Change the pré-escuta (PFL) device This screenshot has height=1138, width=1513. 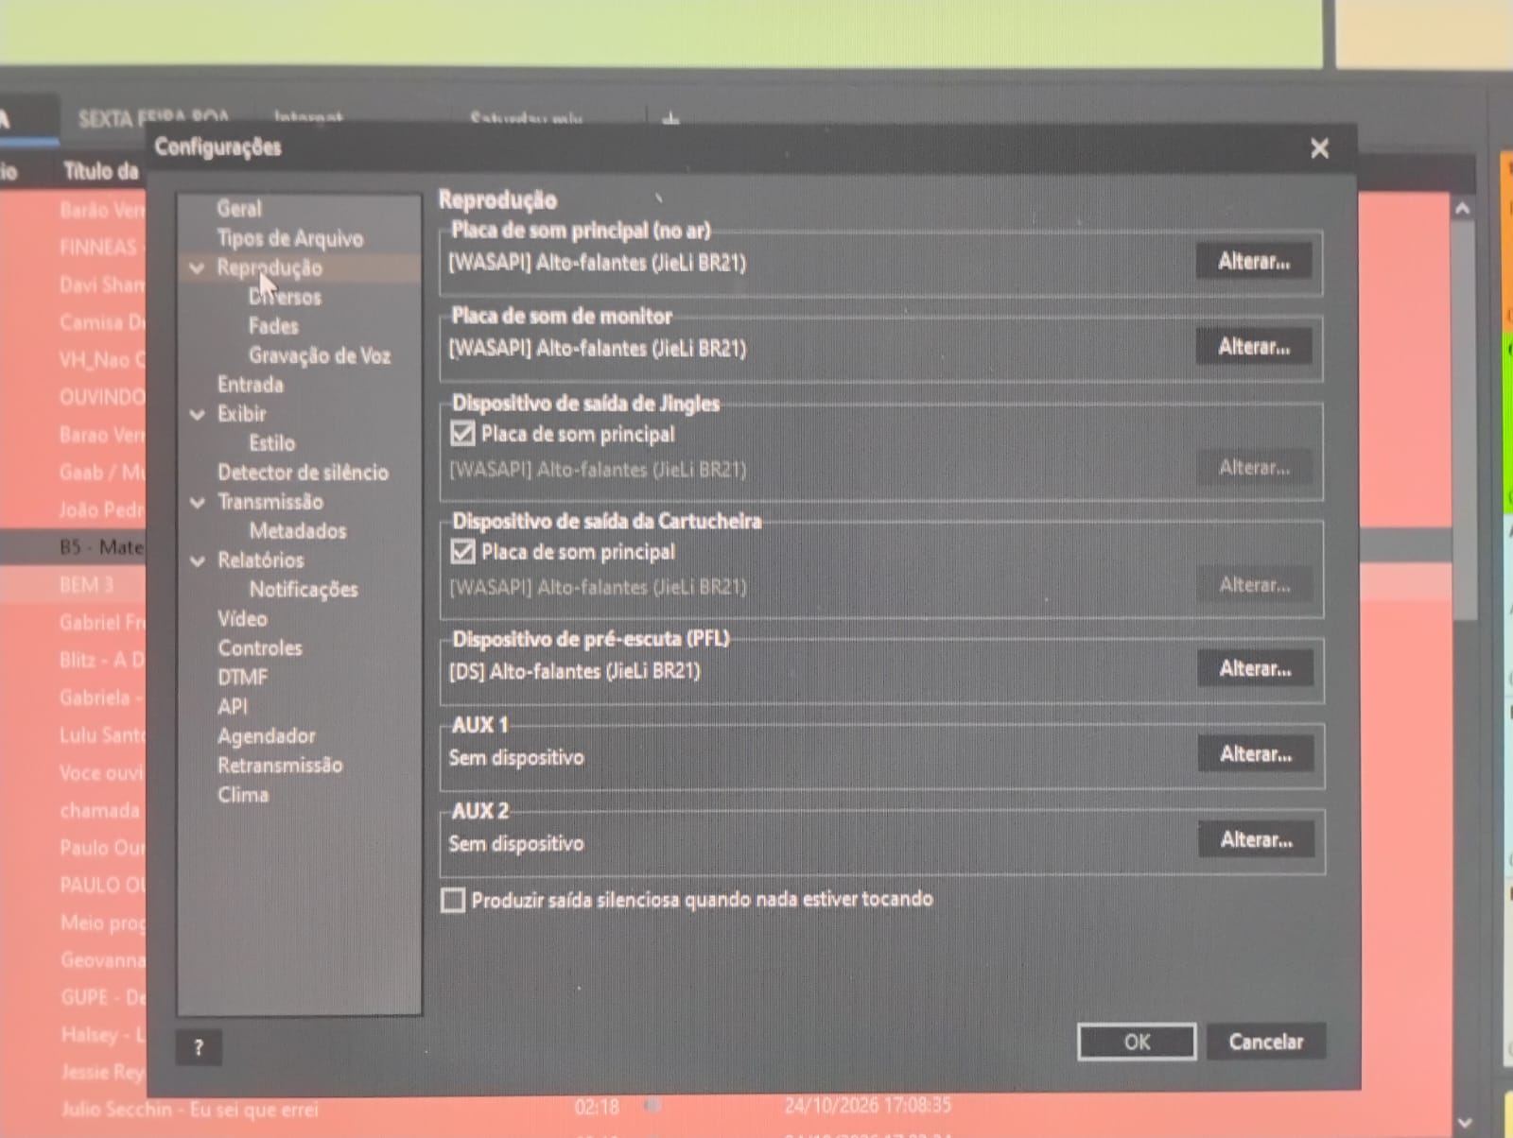coord(1255,669)
